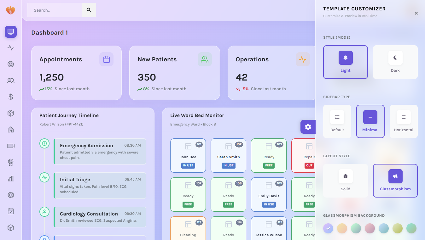Close the Template Customizer panel

tap(416, 13)
